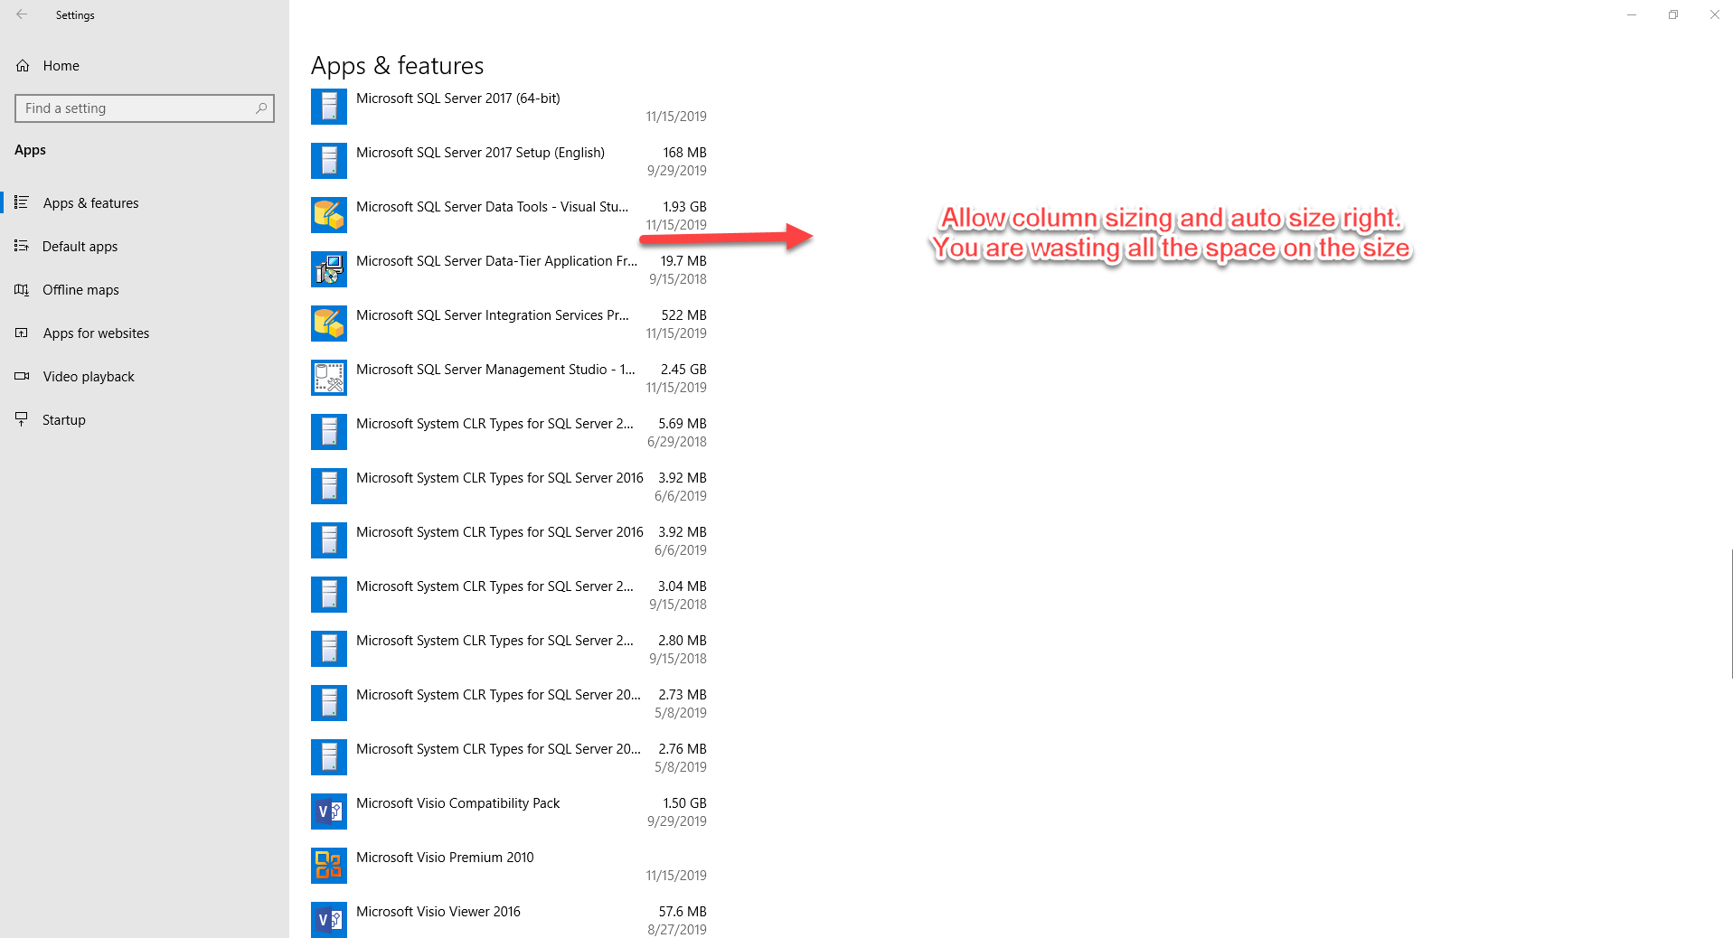Click the back arrow in Settings title bar

pos(22,14)
